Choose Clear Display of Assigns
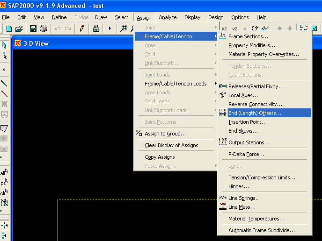Image resolution: width=322 pixels, height=241 pixels. pyautogui.click(x=176, y=145)
